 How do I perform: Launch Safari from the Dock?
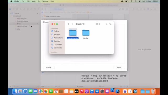[x=25, y=92]
